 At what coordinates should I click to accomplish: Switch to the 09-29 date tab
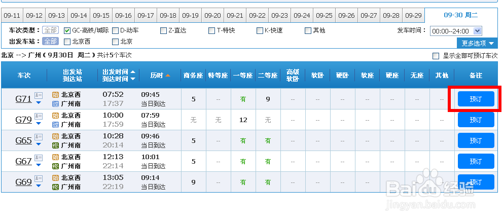(413, 15)
